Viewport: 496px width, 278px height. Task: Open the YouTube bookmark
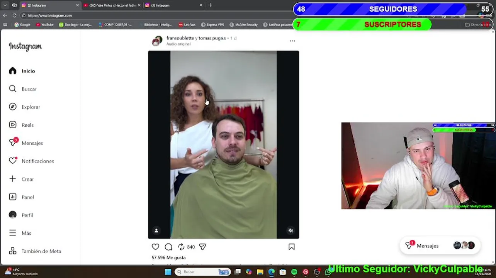(x=45, y=25)
